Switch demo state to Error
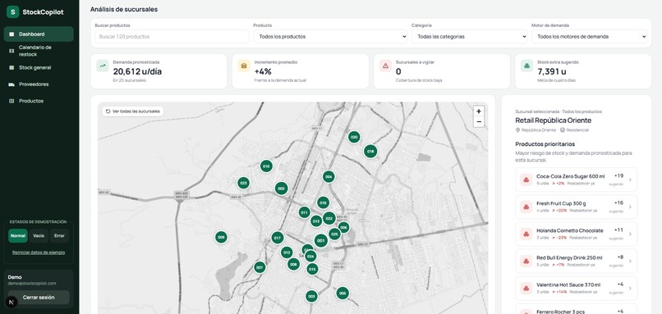Viewport: 662px width, 314px height. click(x=59, y=235)
